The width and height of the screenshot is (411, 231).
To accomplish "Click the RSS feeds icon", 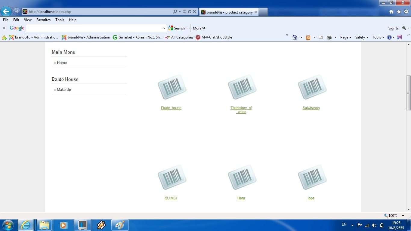I will click(308, 37).
